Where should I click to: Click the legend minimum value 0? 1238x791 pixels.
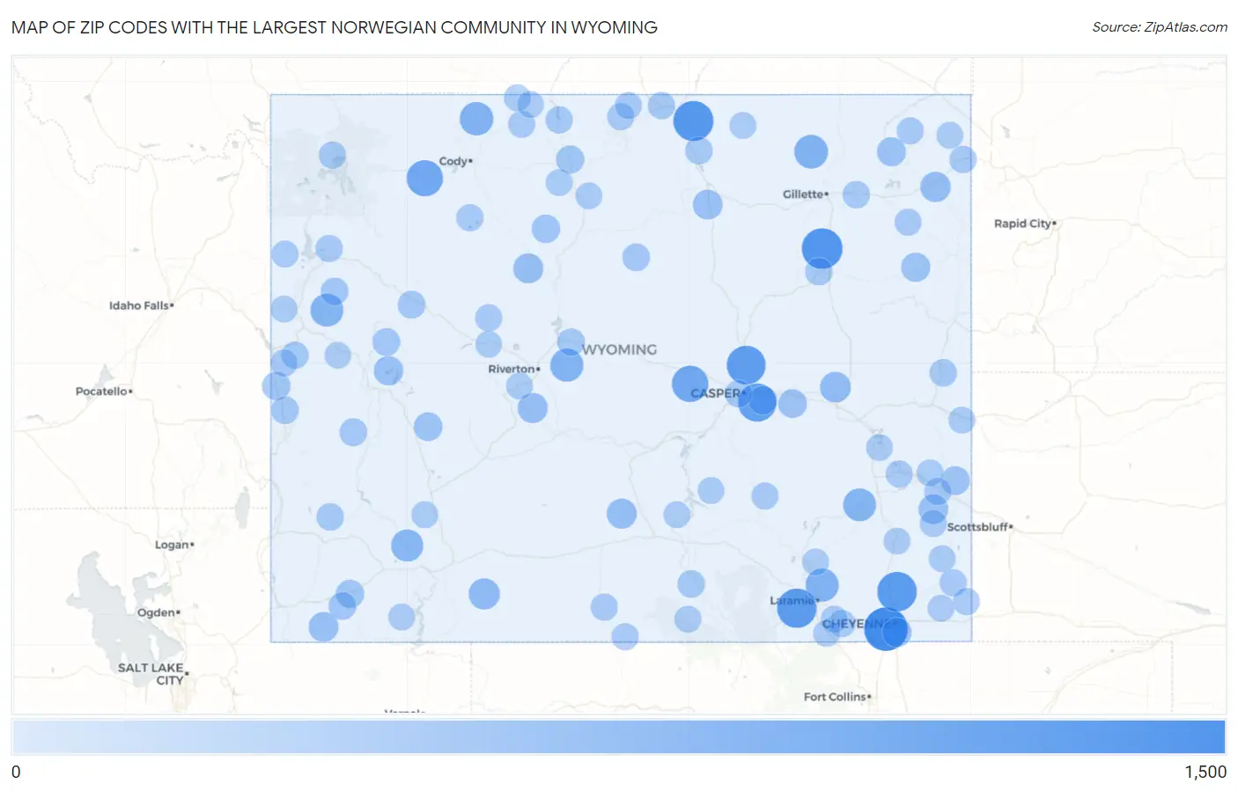click(x=16, y=772)
